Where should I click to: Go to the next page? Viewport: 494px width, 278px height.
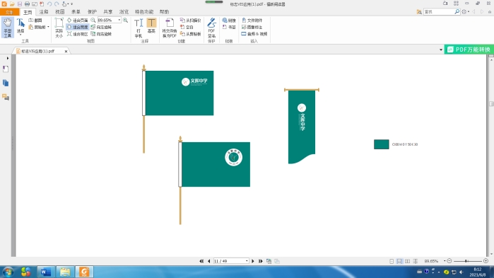[x=253, y=261]
